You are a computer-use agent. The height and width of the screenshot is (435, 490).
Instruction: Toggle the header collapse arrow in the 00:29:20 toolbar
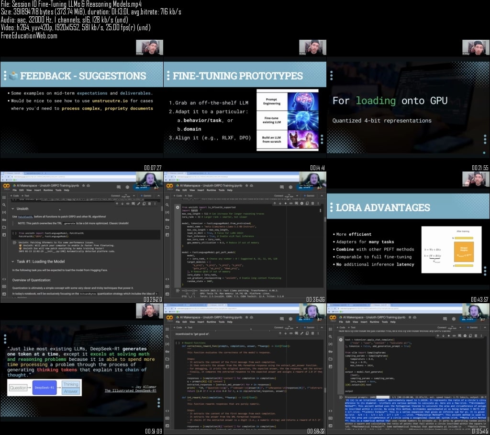coord(159,195)
